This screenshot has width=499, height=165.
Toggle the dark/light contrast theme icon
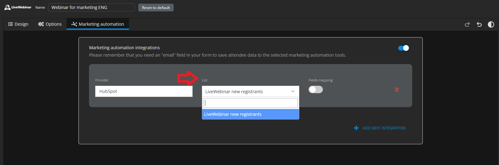tap(491, 24)
